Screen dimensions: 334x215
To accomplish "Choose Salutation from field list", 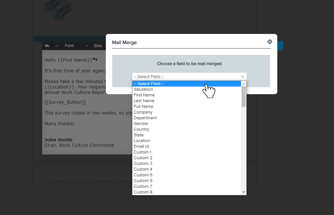I will 143,89.
